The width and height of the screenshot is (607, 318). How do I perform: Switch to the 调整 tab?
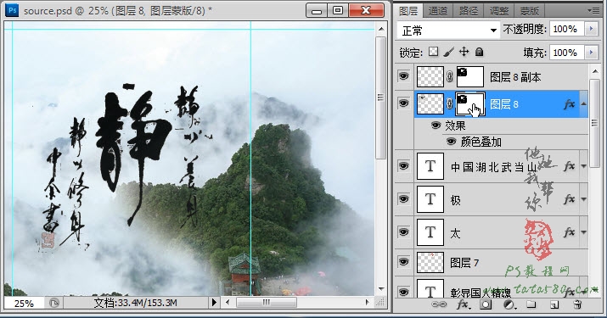click(x=499, y=11)
